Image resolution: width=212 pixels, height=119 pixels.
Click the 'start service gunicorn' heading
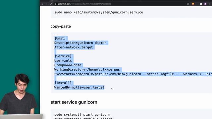pyautogui.click(x=74, y=102)
